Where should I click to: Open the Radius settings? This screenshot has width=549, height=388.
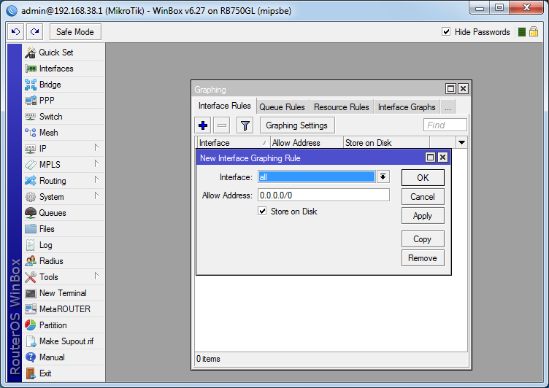[64, 261]
